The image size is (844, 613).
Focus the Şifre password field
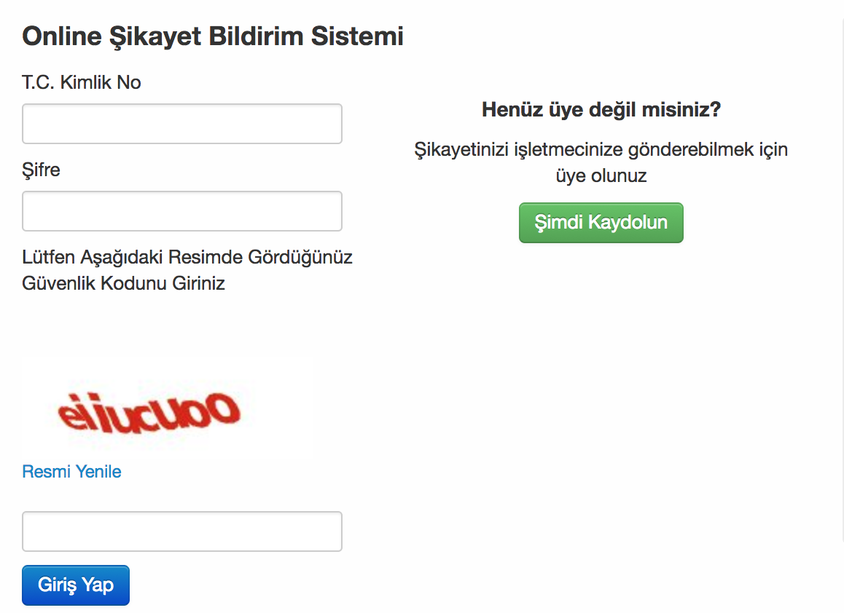[x=182, y=211]
